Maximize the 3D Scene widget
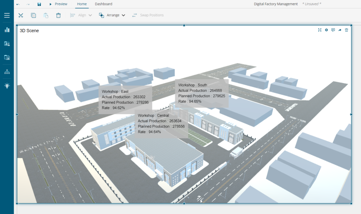The image size is (361, 214). [320, 30]
